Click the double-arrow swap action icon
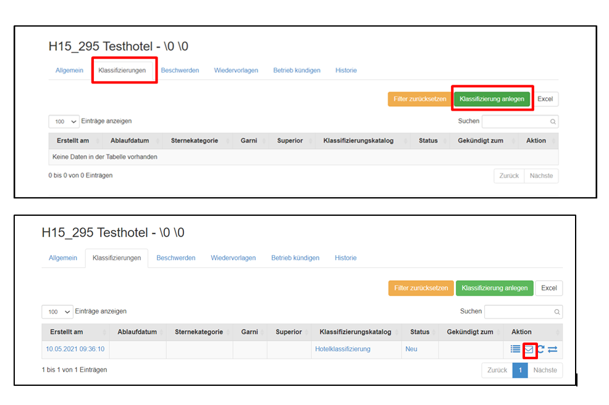609x405 pixels. (x=553, y=349)
